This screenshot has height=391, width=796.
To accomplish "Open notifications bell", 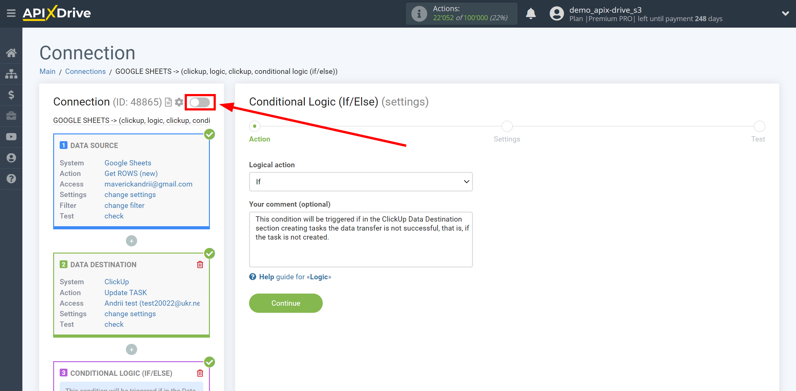I will tap(531, 14).
